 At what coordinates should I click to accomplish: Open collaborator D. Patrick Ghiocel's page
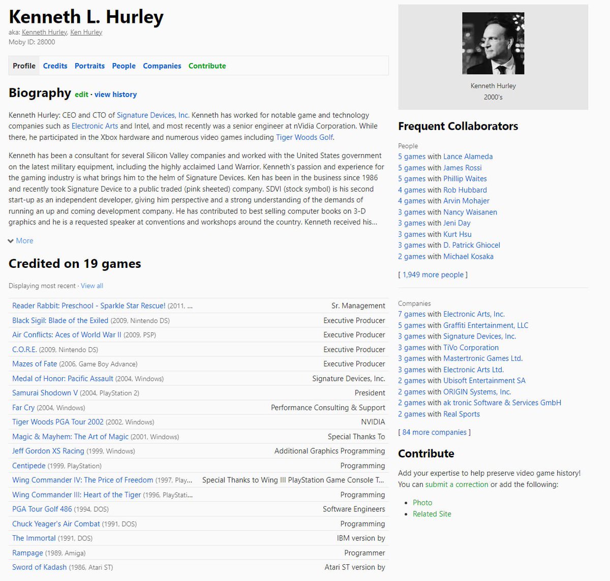point(472,245)
